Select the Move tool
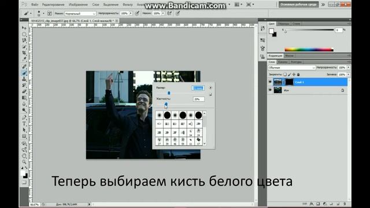The height and width of the screenshot is (208, 370). click(24, 28)
